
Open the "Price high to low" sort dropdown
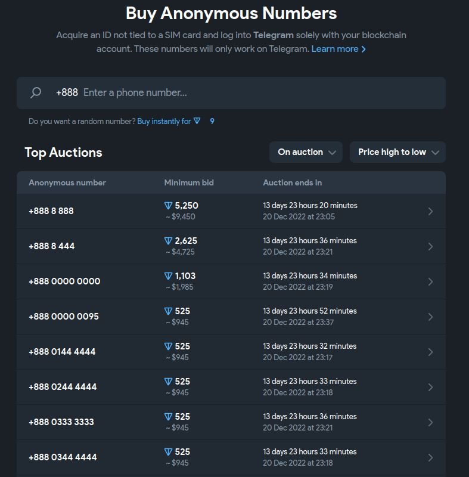click(397, 152)
